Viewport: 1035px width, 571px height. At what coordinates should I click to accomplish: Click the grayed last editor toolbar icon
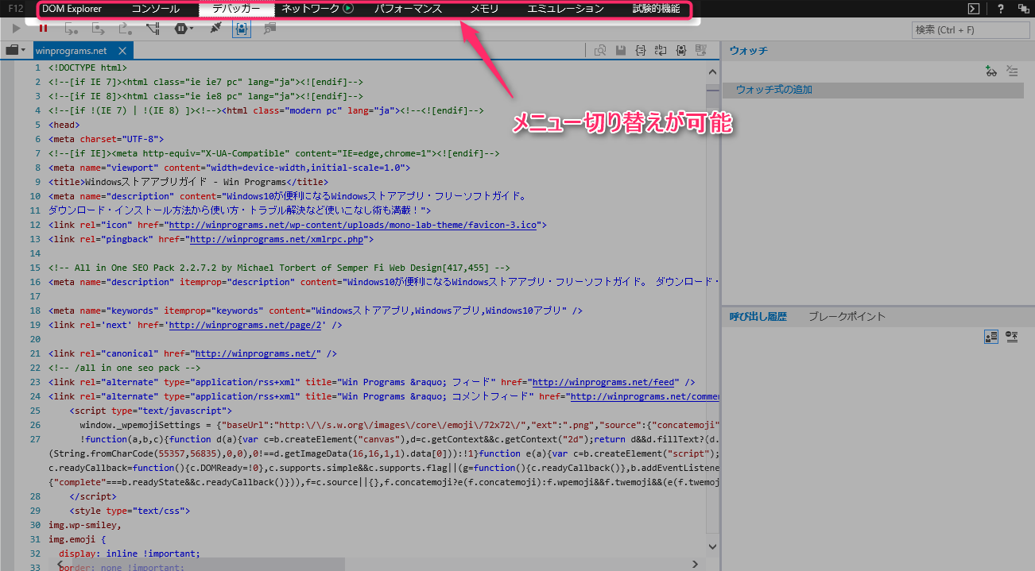[700, 50]
